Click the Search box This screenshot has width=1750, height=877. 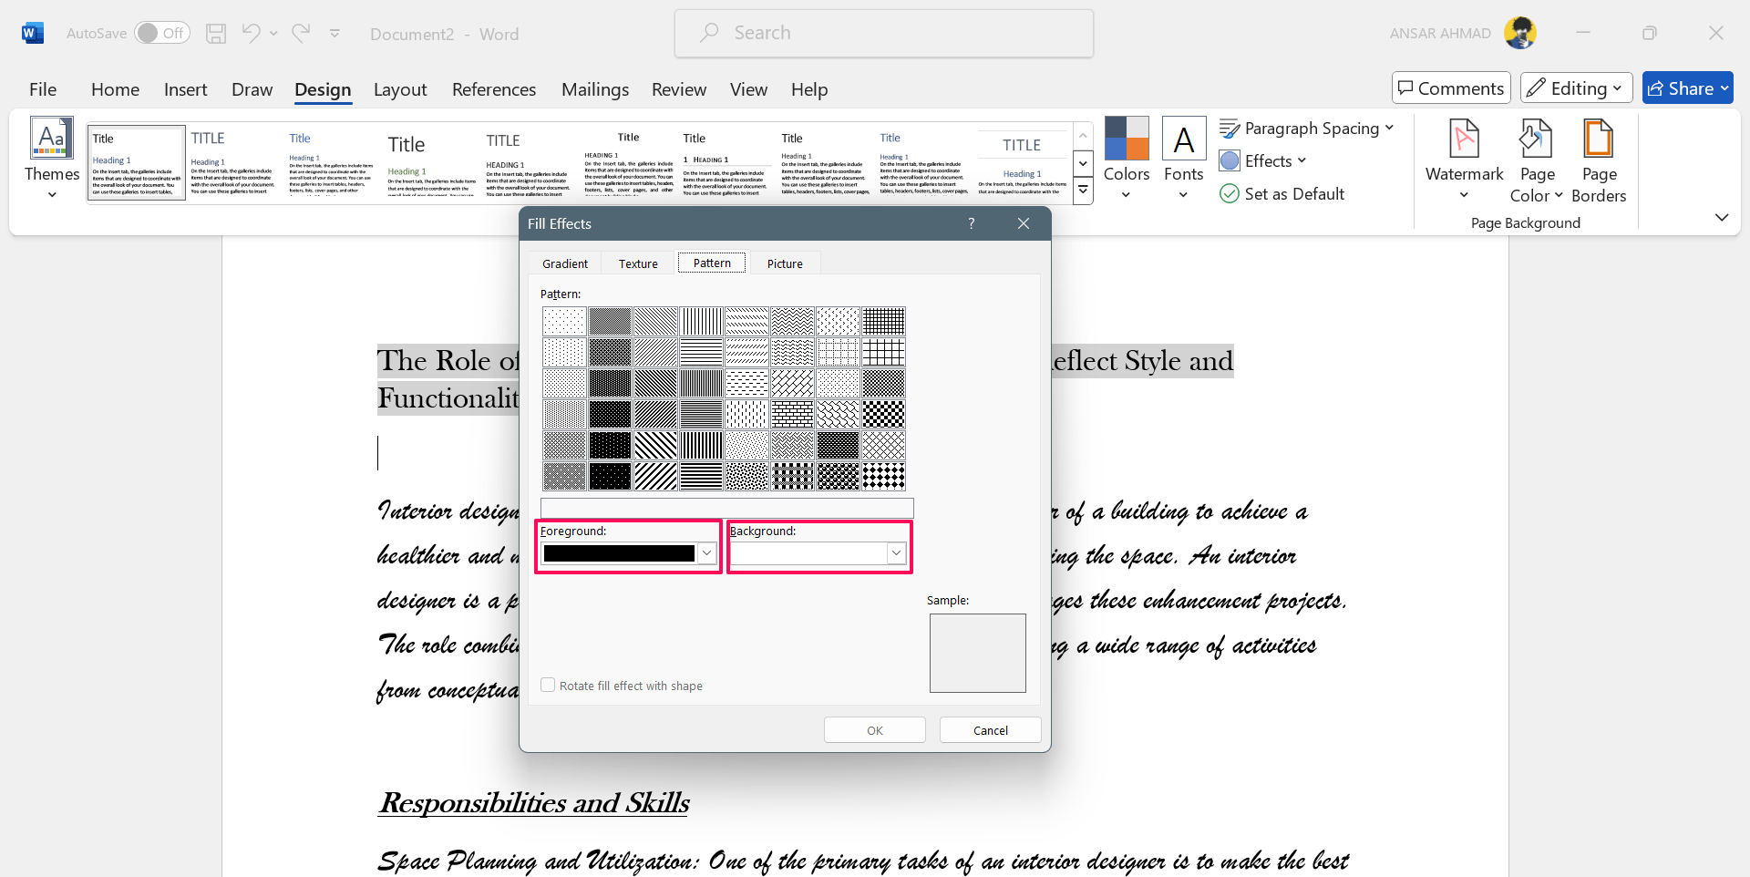(884, 33)
